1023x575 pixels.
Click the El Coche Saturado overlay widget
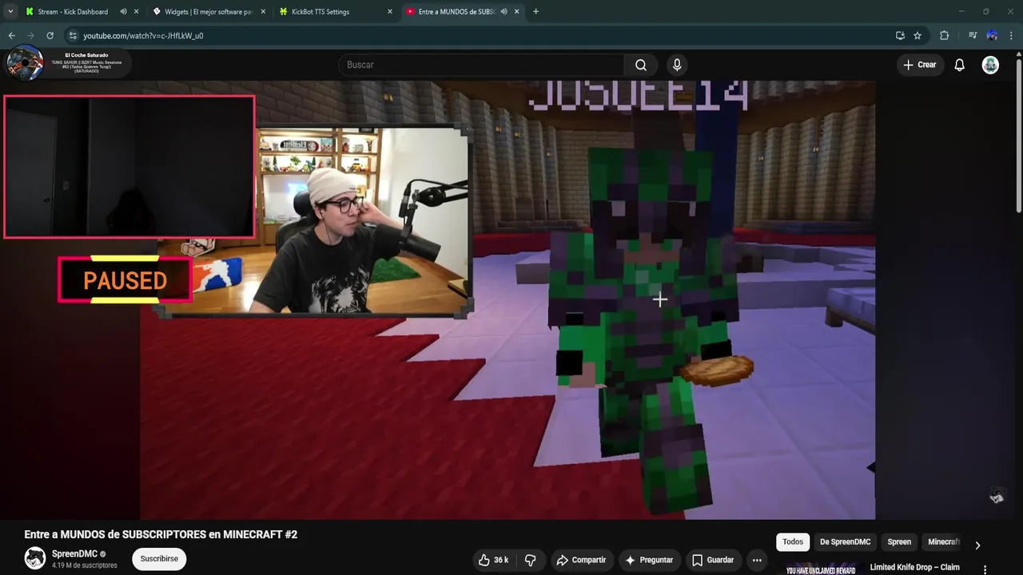pyautogui.click(x=67, y=63)
